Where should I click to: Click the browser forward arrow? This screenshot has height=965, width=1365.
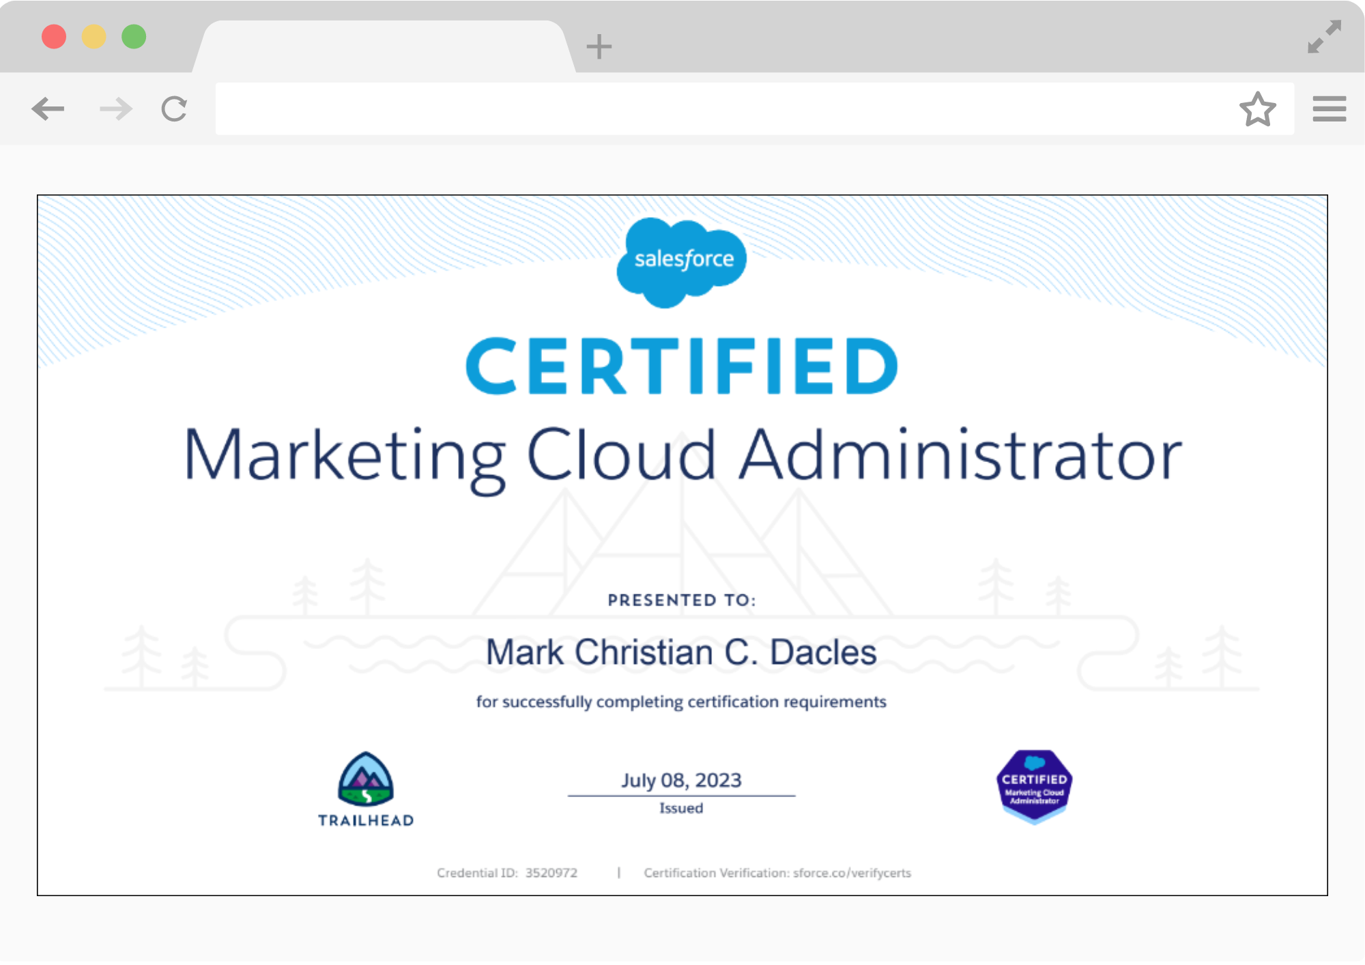115,109
